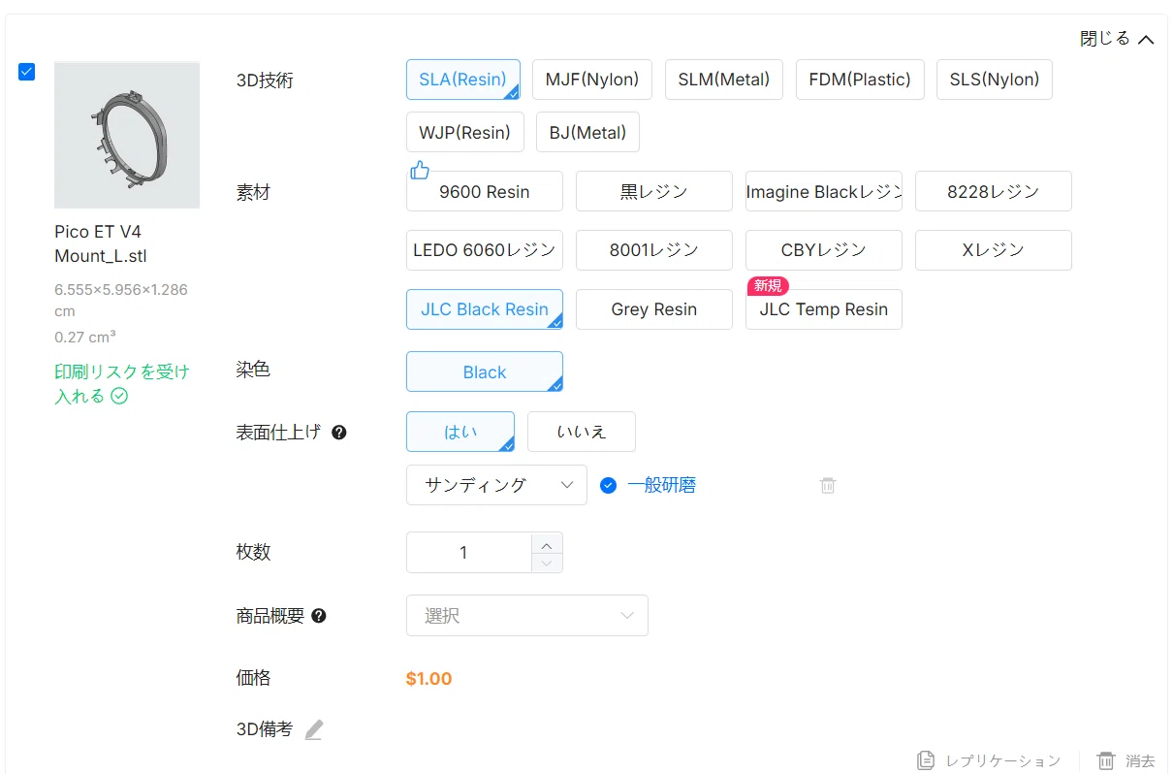Click レプリケーション to duplicate item
This screenshot has height=774, width=1173.
coord(989,760)
